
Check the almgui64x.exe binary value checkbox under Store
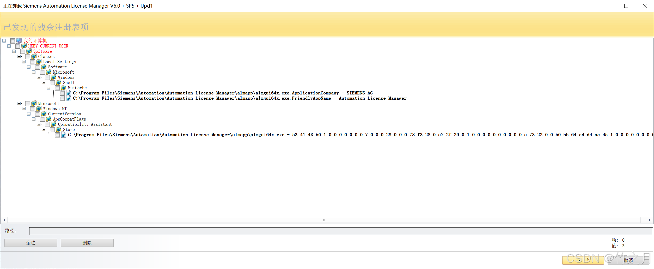(57, 135)
